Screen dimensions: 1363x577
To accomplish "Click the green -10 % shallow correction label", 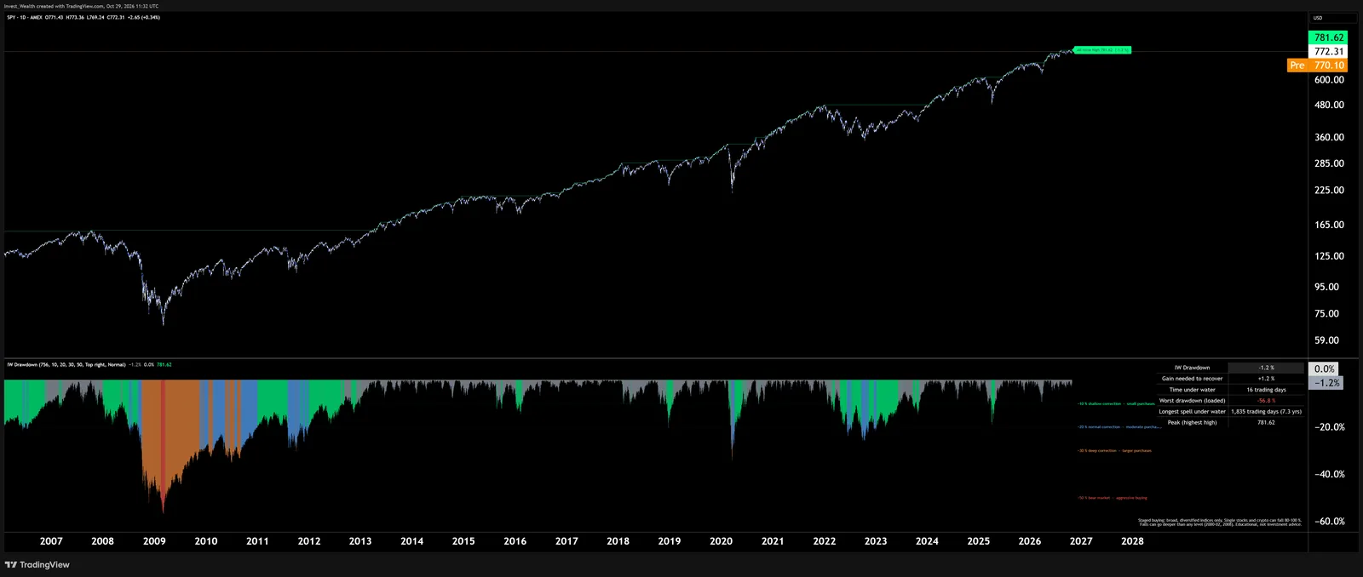I will tap(1116, 404).
